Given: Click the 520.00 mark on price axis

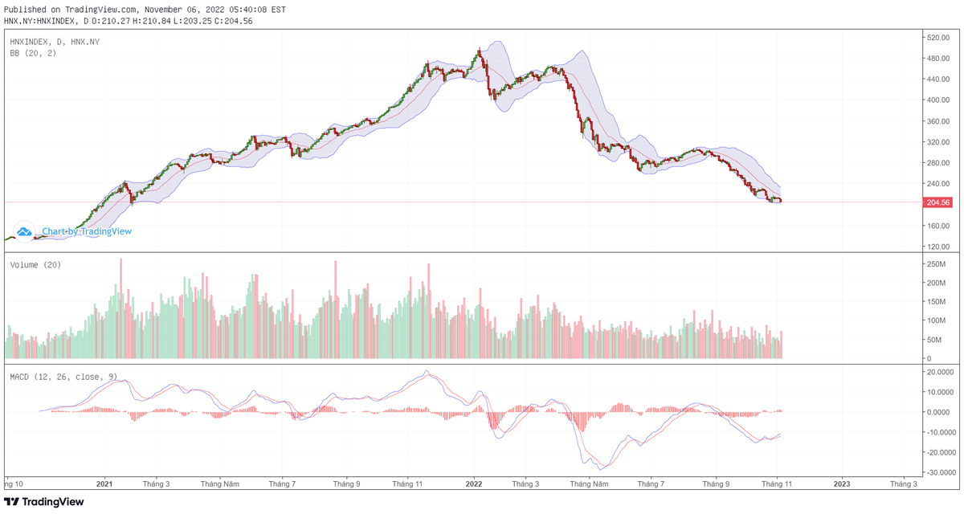Looking at the screenshot, I should pos(937,38).
